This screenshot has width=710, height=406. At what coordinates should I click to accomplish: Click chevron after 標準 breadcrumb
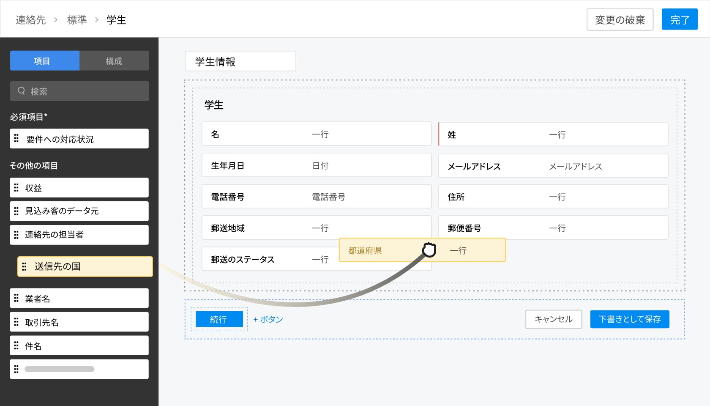97,20
